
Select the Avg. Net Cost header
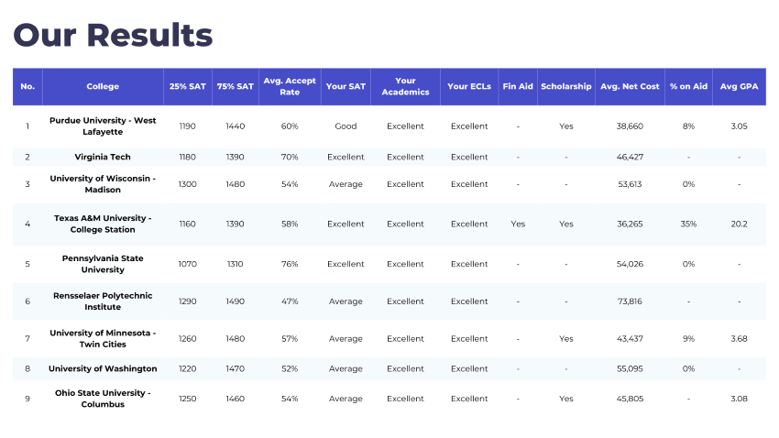pos(630,86)
